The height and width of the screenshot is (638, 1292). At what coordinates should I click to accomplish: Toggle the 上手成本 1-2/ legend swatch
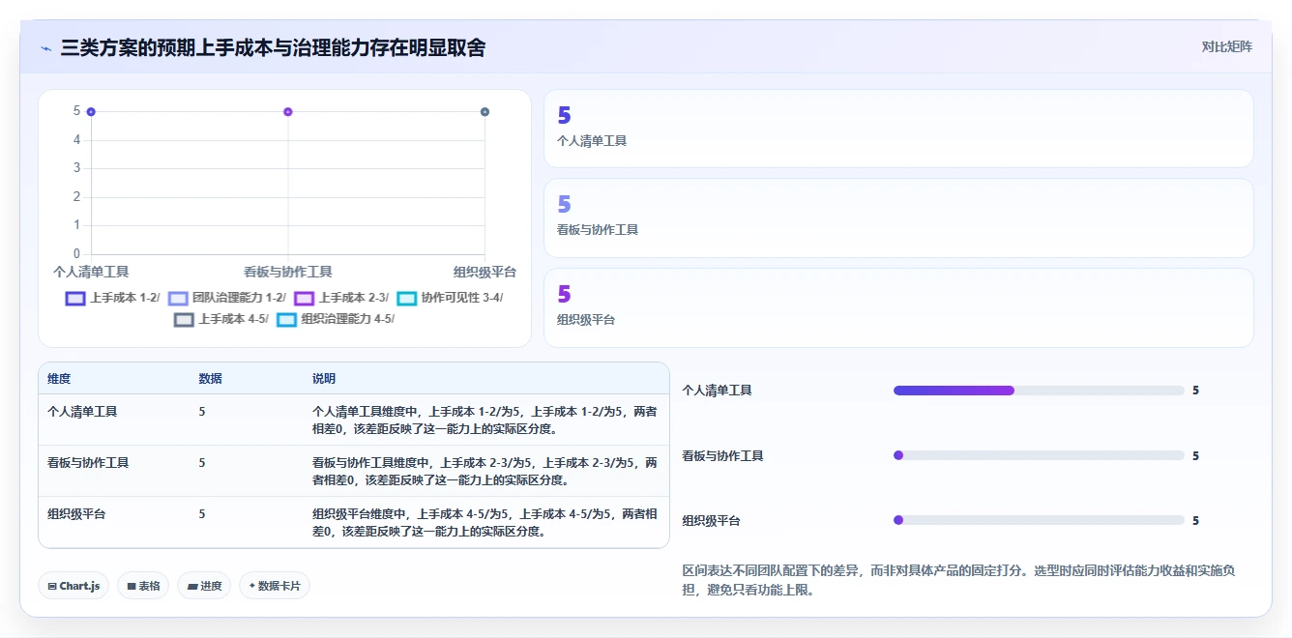click(x=75, y=298)
